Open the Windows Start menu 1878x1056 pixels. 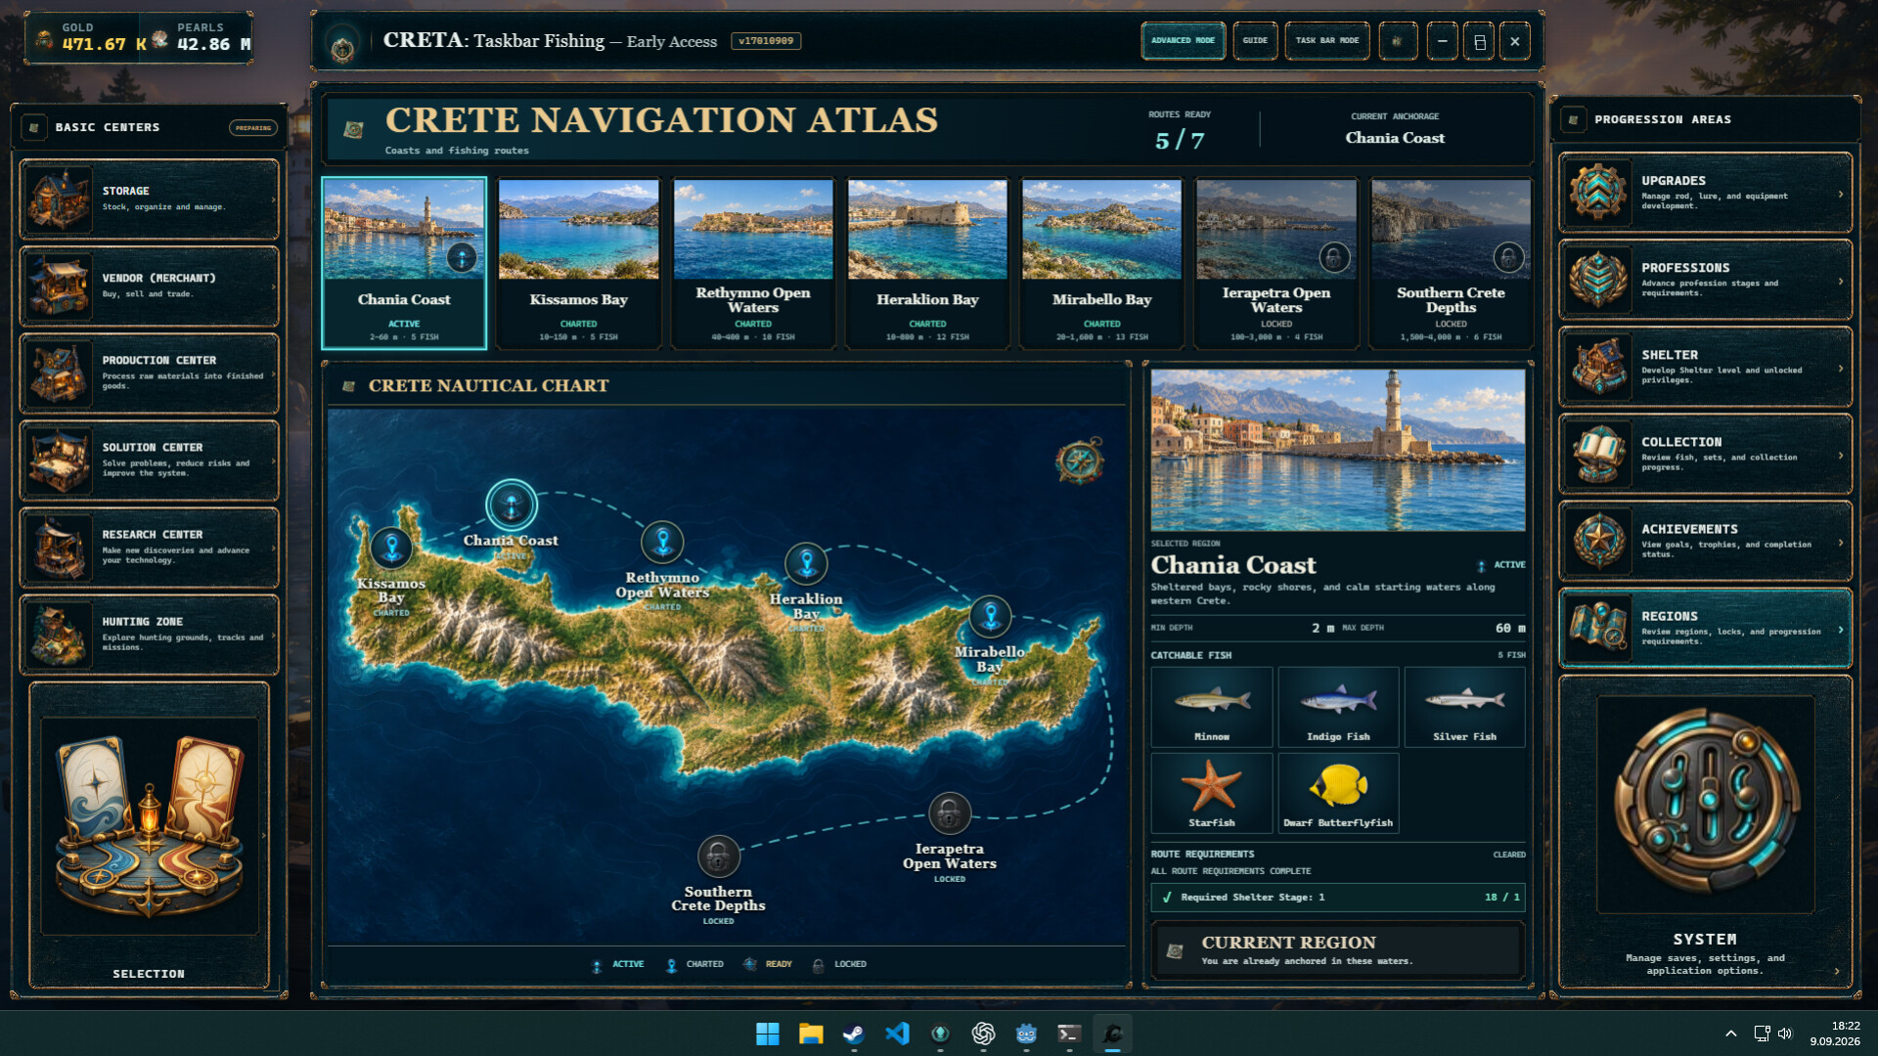(768, 1034)
